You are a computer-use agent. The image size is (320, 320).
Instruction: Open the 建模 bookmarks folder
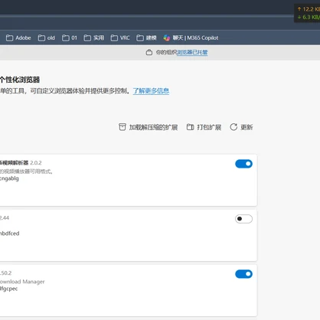(x=146, y=38)
